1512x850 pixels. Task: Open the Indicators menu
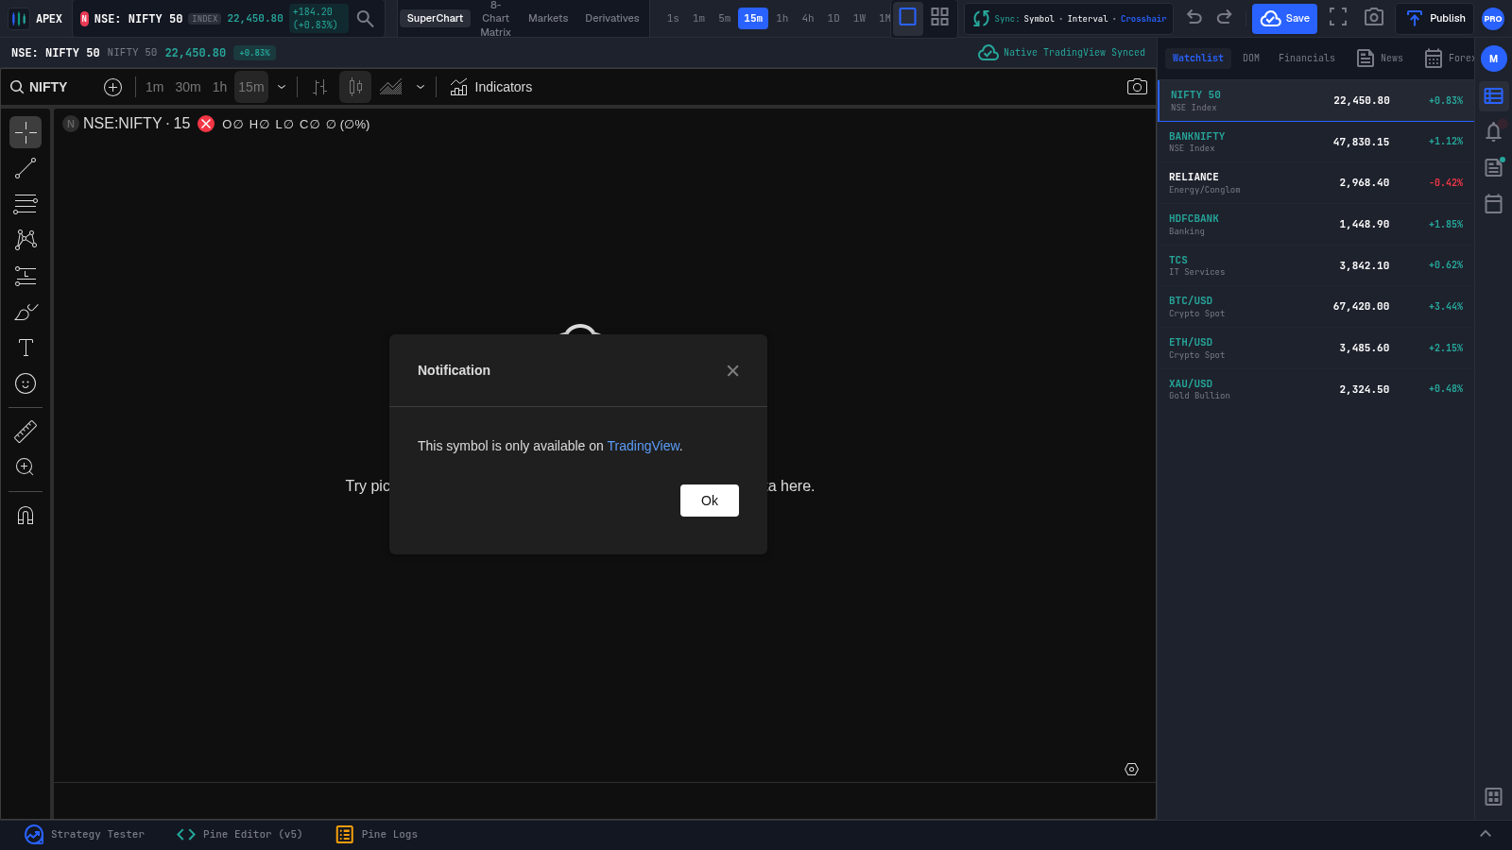[491, 87]
